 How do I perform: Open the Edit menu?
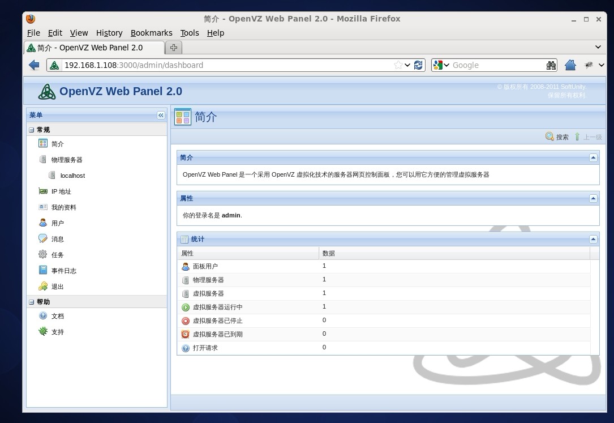(x=55, y=33)
